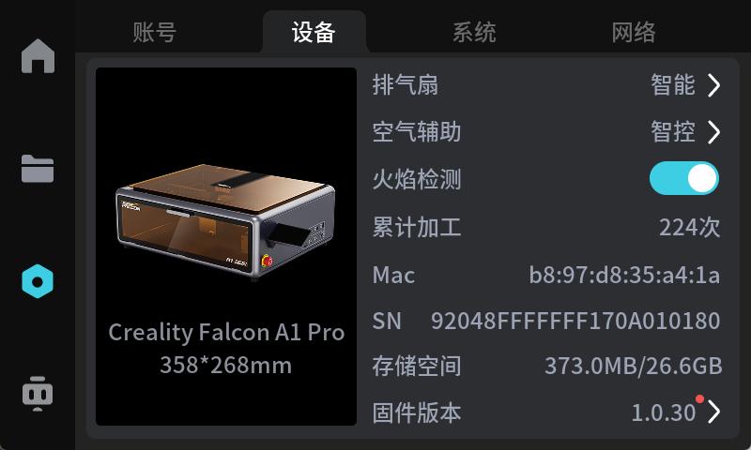Switch to the 系统 tab

click(x=474, y=33)
